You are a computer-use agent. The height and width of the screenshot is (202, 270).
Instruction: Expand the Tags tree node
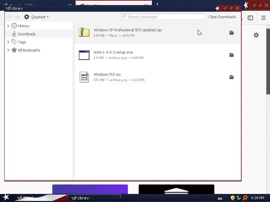8,42
